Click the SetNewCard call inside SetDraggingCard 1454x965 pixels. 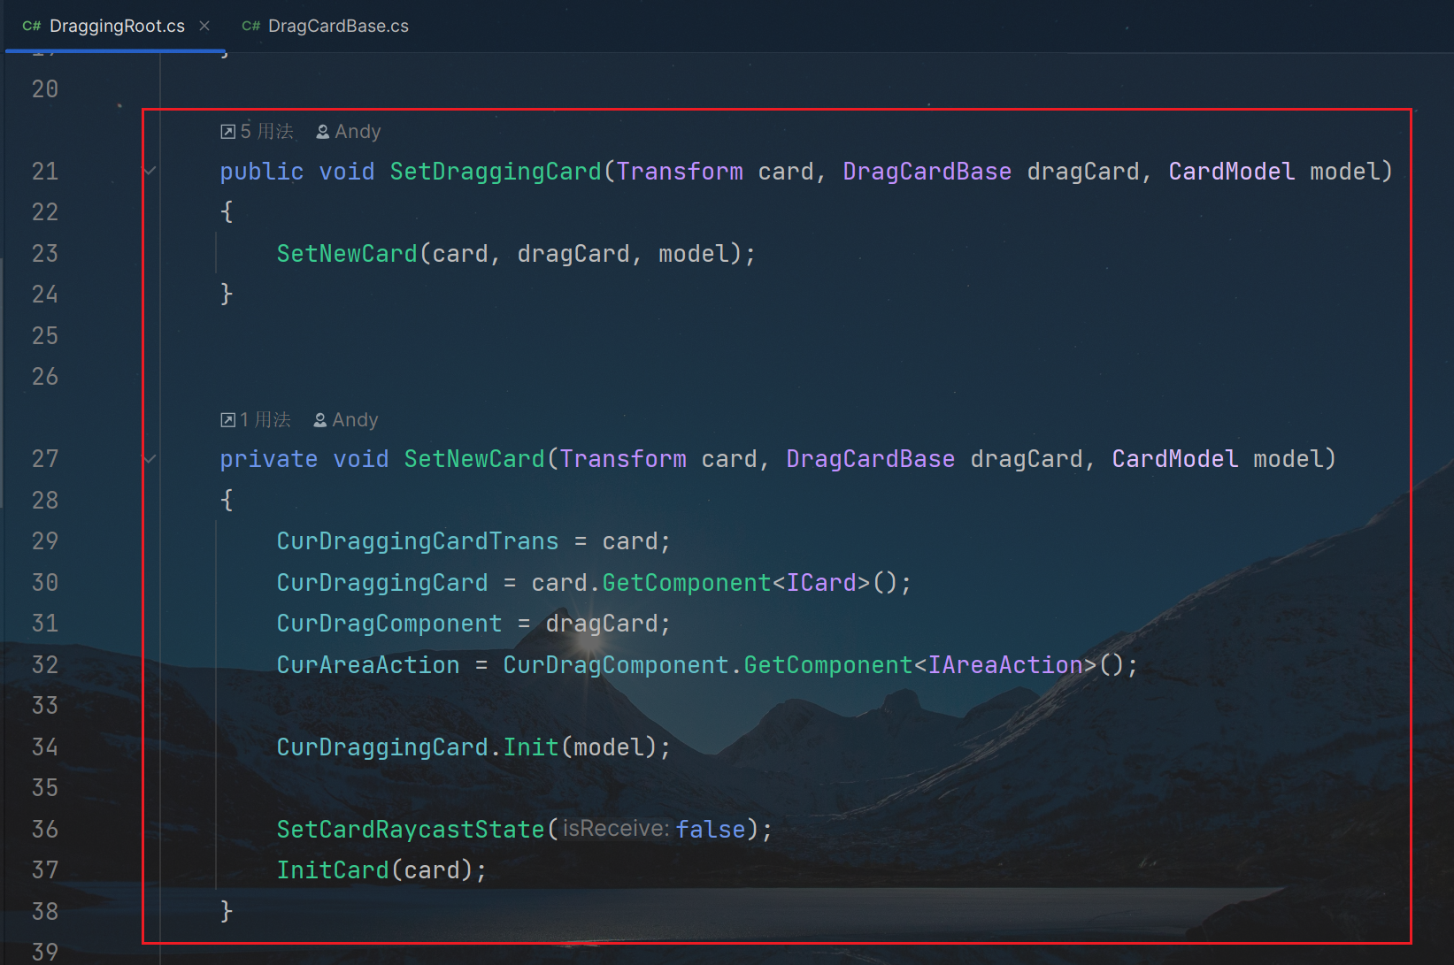(346, 254)
